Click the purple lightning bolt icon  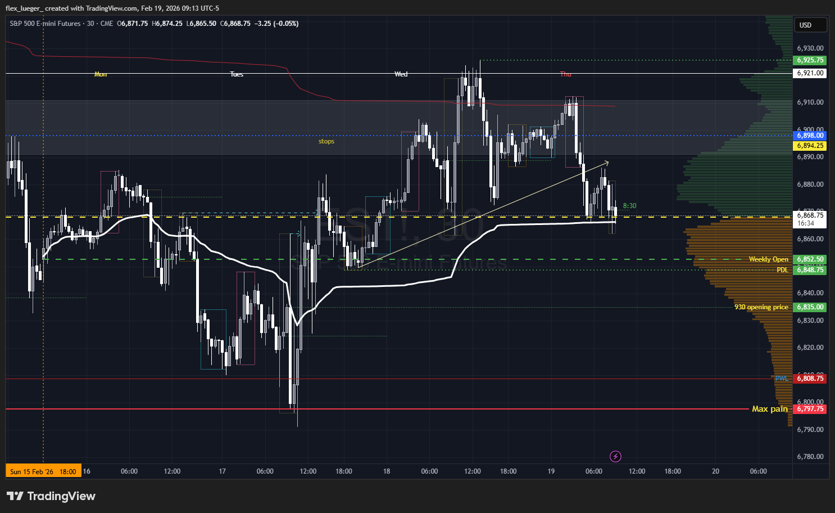click(x=615, y=456)
